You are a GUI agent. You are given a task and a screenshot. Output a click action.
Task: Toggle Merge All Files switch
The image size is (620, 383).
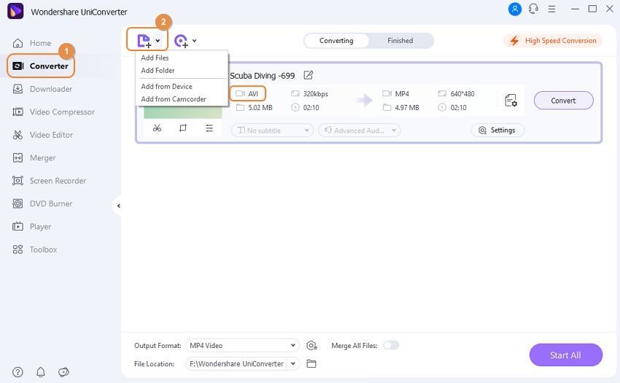tap(391, 345)
